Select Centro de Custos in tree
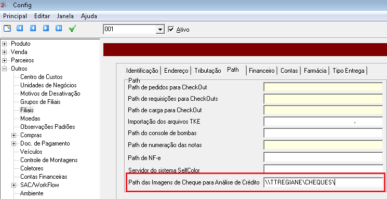The height and width of the screenshot is (199, 387). click(42, 77)
